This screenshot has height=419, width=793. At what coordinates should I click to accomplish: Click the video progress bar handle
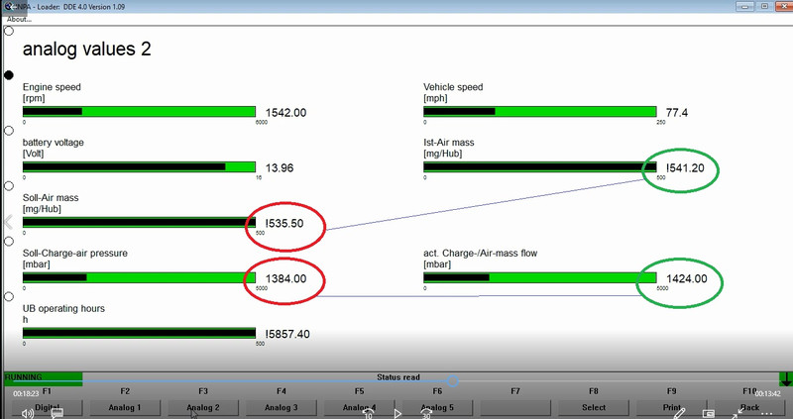point(452,380)
